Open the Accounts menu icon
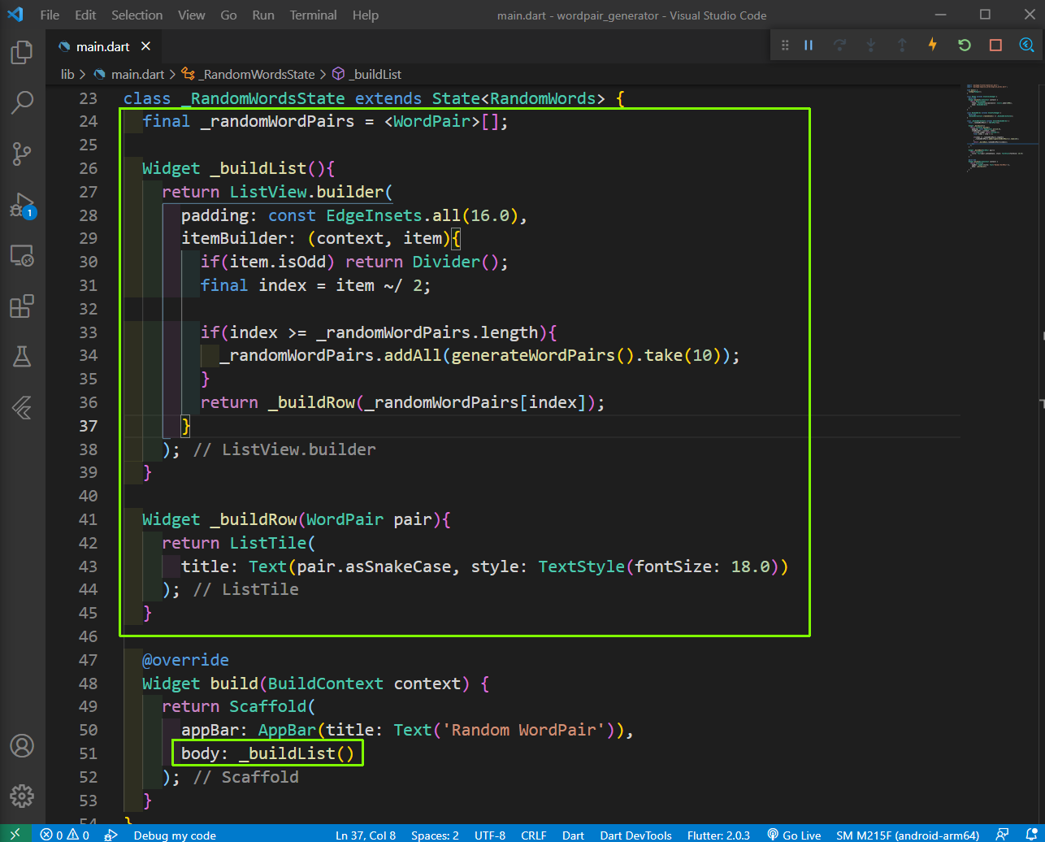 [22, 745]
